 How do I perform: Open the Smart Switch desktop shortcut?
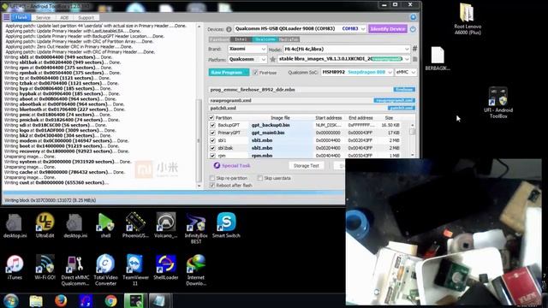point(226,226)
